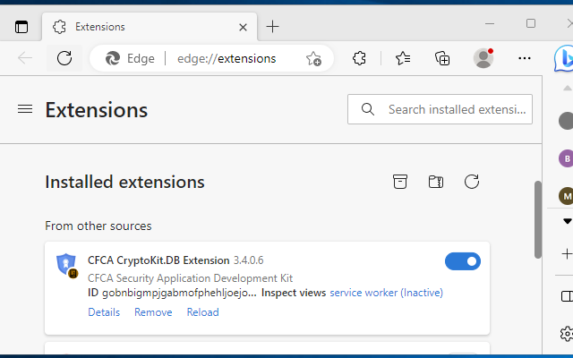
Task: Open the Extensions toolbar puzzle icon
Action: coord(359,58)
